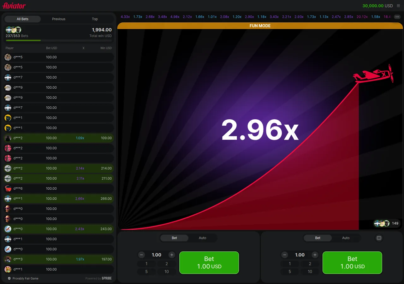Click the Provably Fair Game shield icon

[x=9, y=278]
